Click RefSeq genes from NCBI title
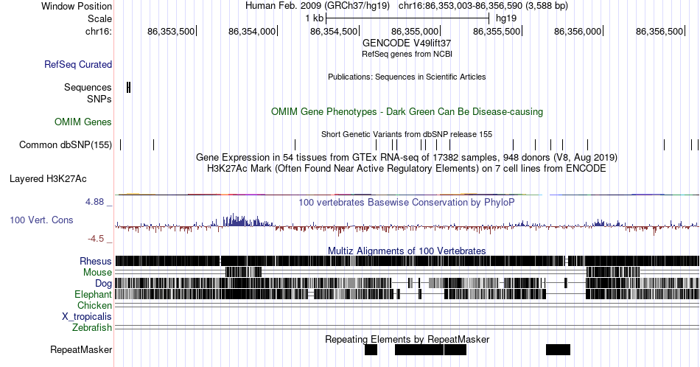Image resolution: width=700 pixels, height=367 pixels. pos(407,54)
